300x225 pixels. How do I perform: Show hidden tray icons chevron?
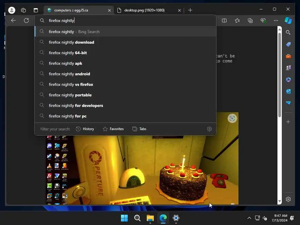tap(249, 218)
